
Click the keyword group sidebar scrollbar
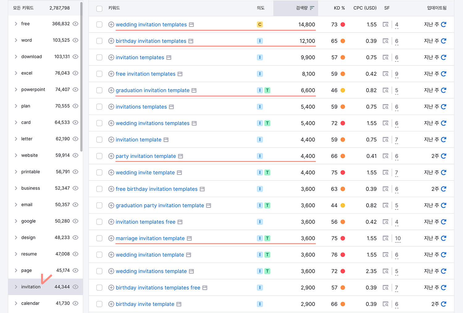[81, 77]
